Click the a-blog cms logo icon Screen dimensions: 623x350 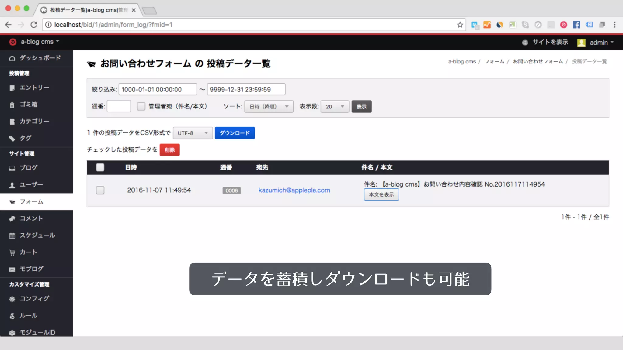[12, 42]
